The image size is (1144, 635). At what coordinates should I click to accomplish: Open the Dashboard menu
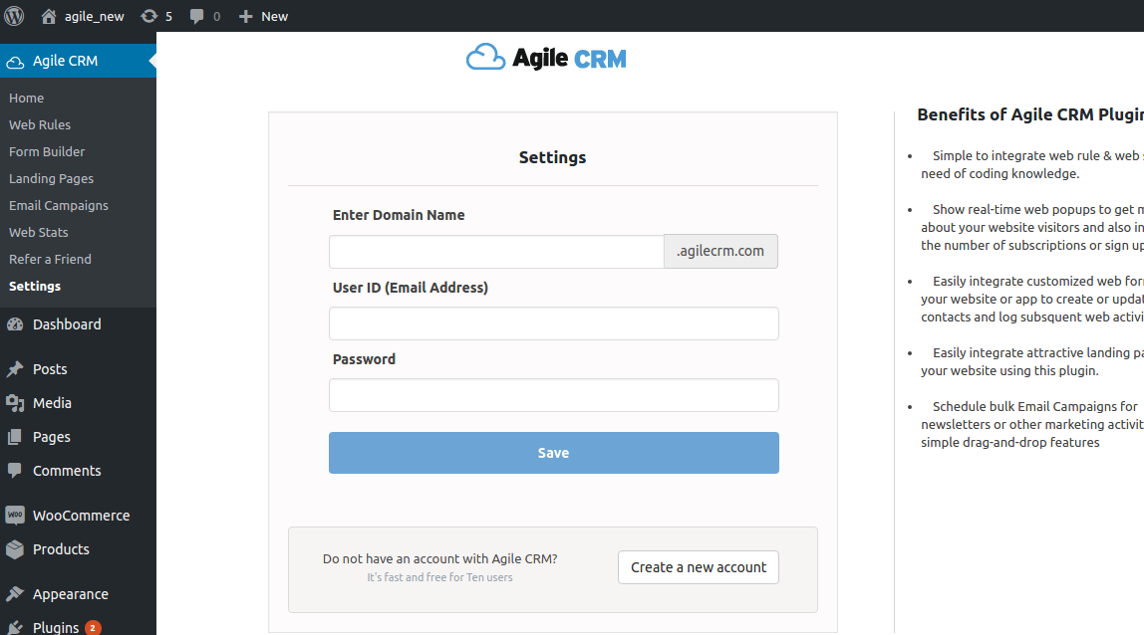tap(67, 324)
